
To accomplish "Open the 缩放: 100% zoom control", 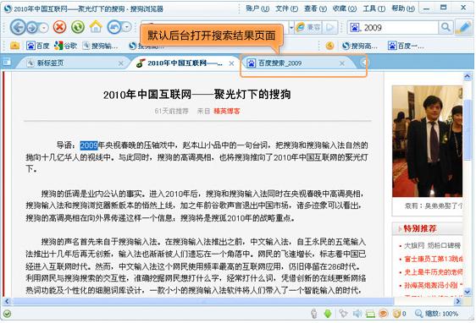I will (x=436, y=314).
